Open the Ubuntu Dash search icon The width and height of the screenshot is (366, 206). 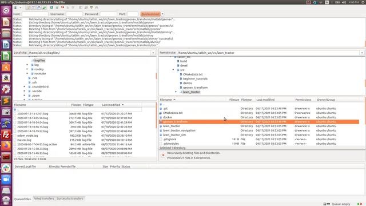pyautogui.click(x=6, y=11)
